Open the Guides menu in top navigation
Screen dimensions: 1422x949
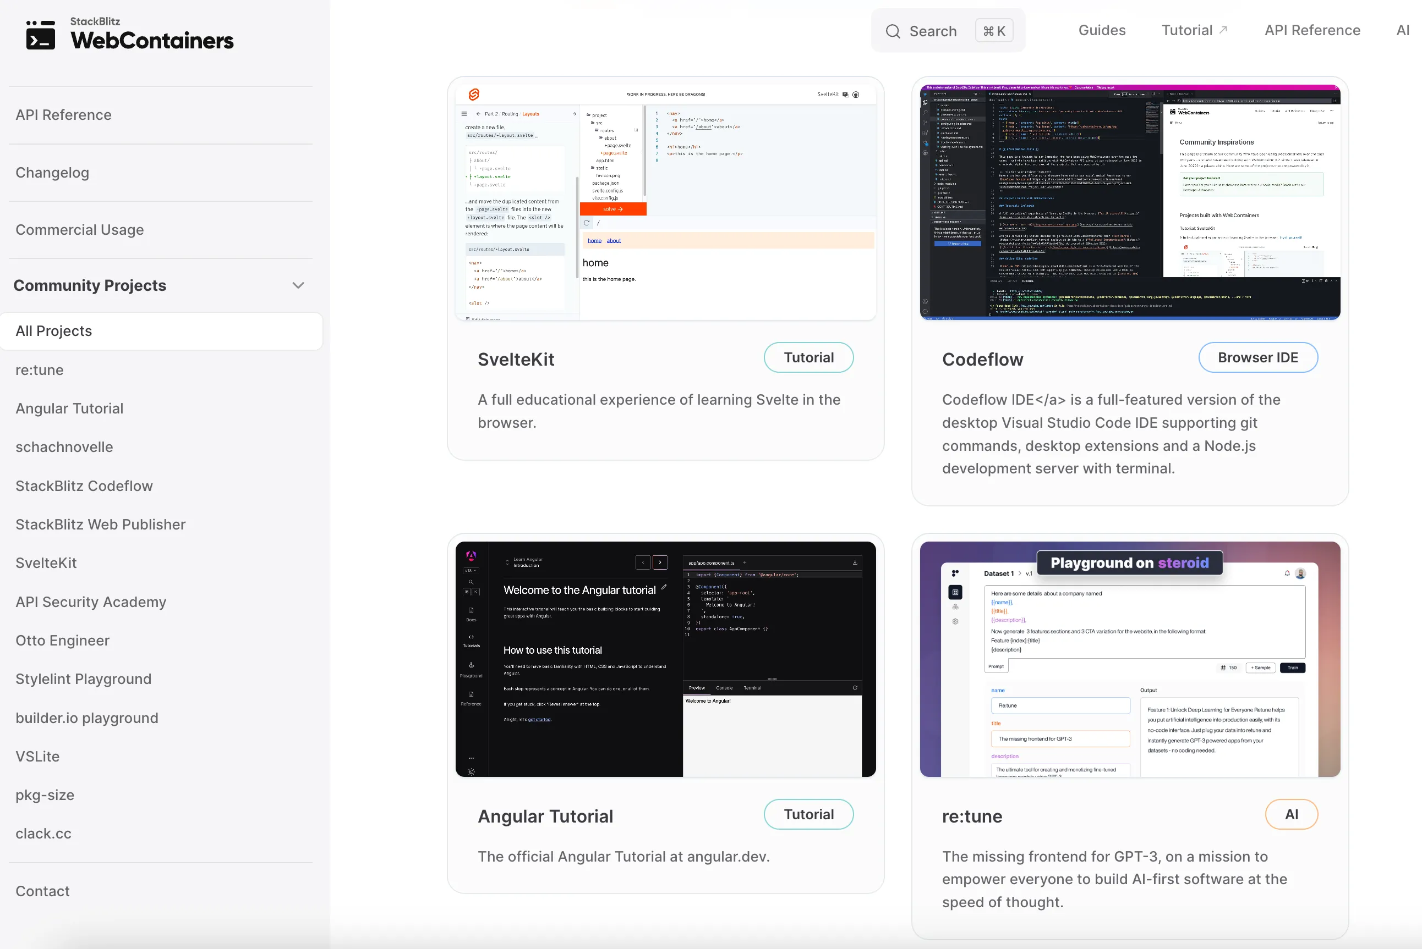[x=1102, y=30]
